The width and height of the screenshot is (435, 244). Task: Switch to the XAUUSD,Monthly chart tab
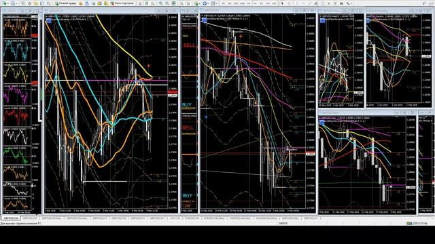click(x=266, y=218)
